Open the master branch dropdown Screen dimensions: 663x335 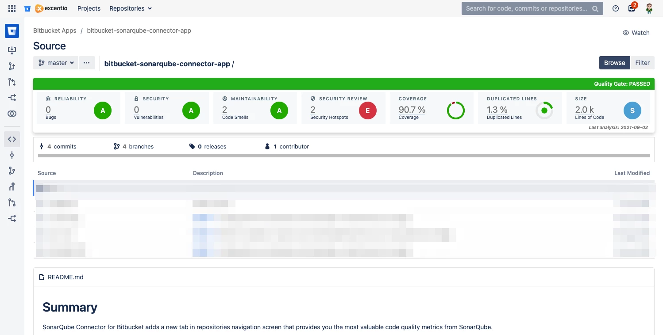[55, 62]
